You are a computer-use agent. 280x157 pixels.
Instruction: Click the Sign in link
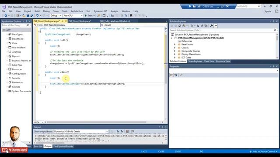pyautogui.click(x=268, y=11)
